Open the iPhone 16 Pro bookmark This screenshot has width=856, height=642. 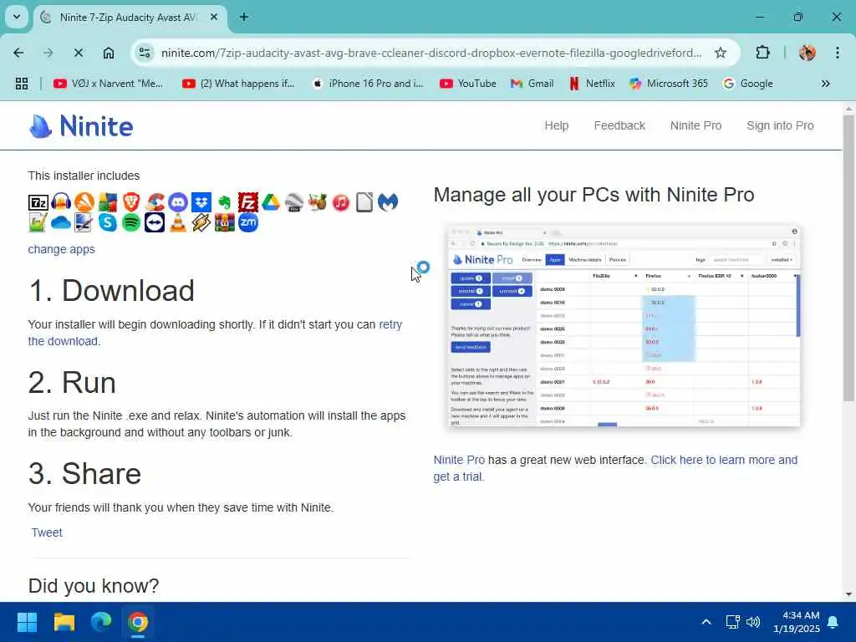point(368,84)
